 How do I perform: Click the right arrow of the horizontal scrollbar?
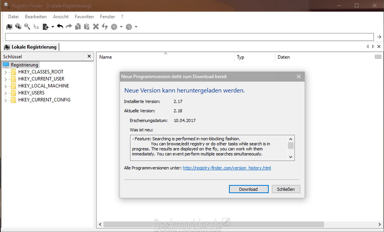(x=380, y=224)
